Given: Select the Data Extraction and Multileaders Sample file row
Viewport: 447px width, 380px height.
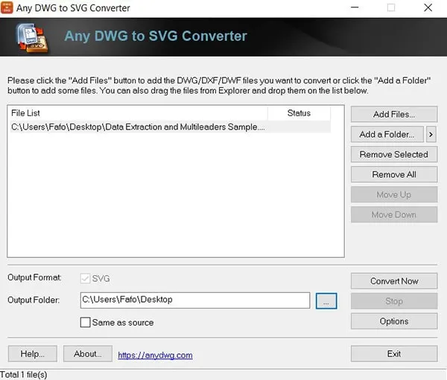Looking at the screenshot, I should tap(171, 127).
